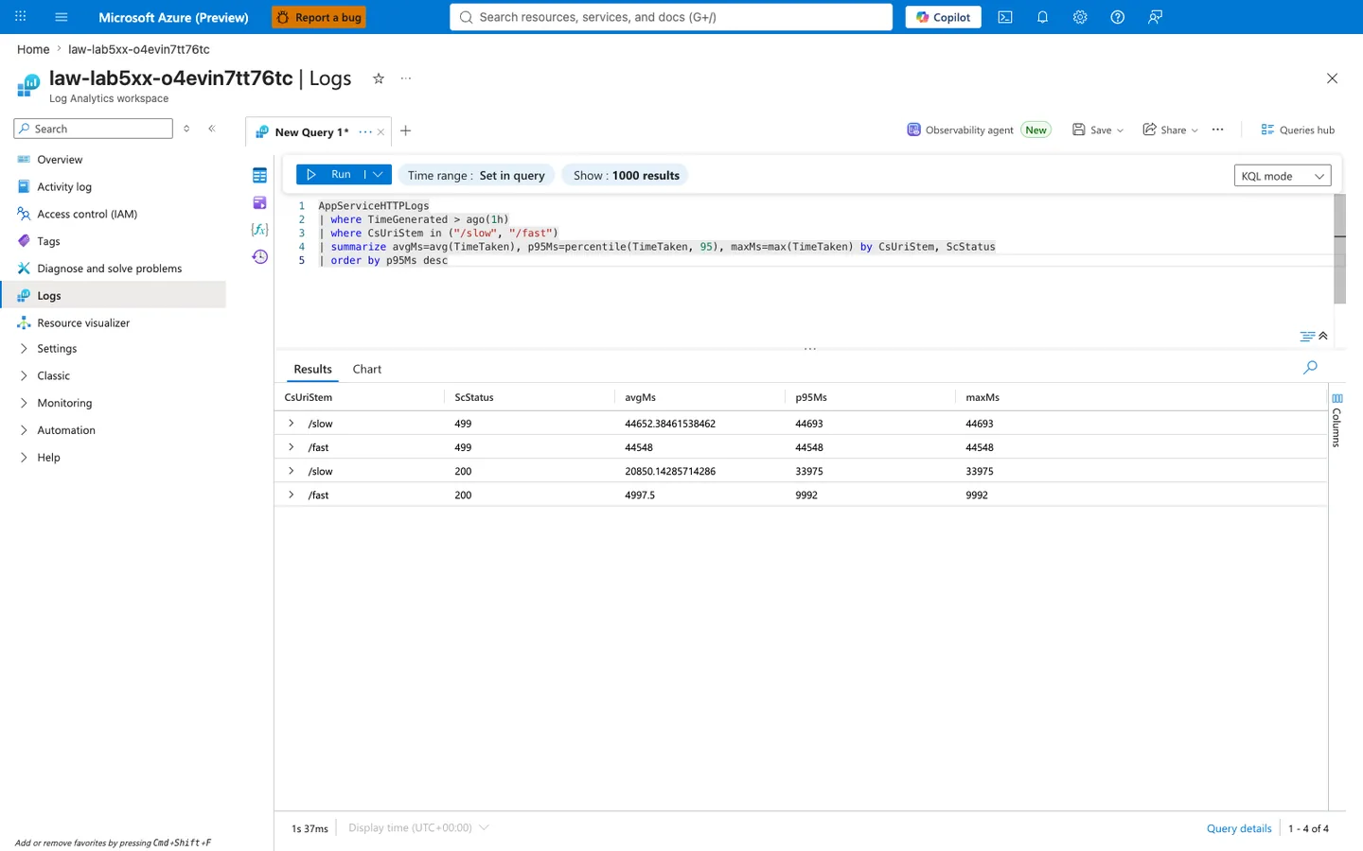Focus the sidebar Search box
The height and width of the screenshot is (851, 1363).
pos(94,129)
